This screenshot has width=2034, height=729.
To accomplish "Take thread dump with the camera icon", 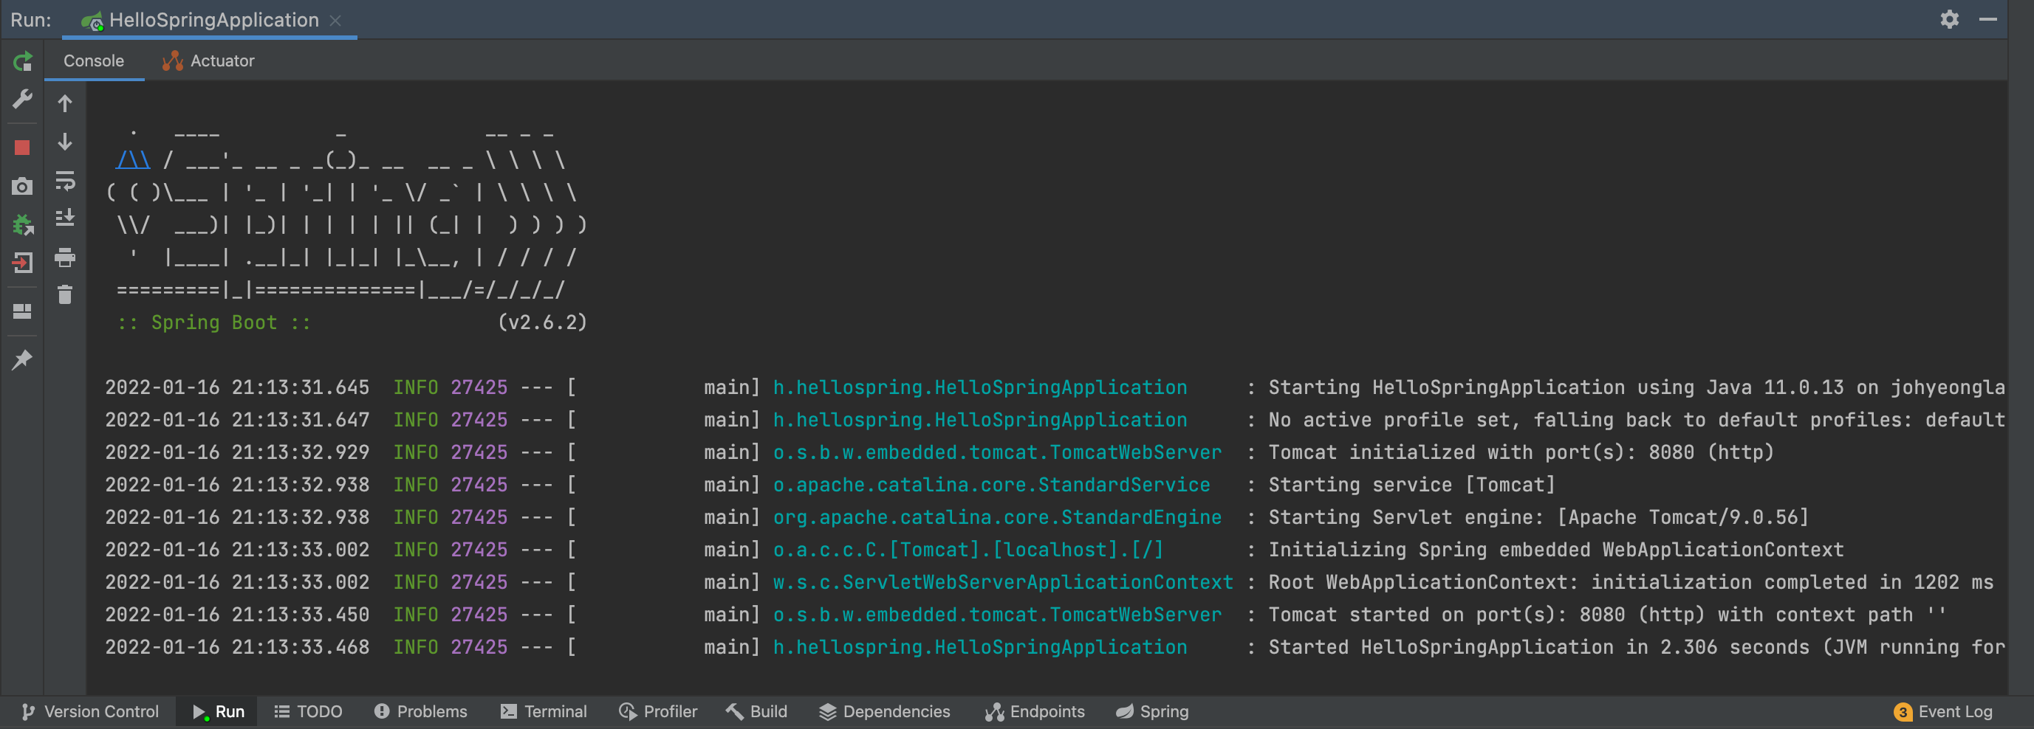I will click(22, 186).
